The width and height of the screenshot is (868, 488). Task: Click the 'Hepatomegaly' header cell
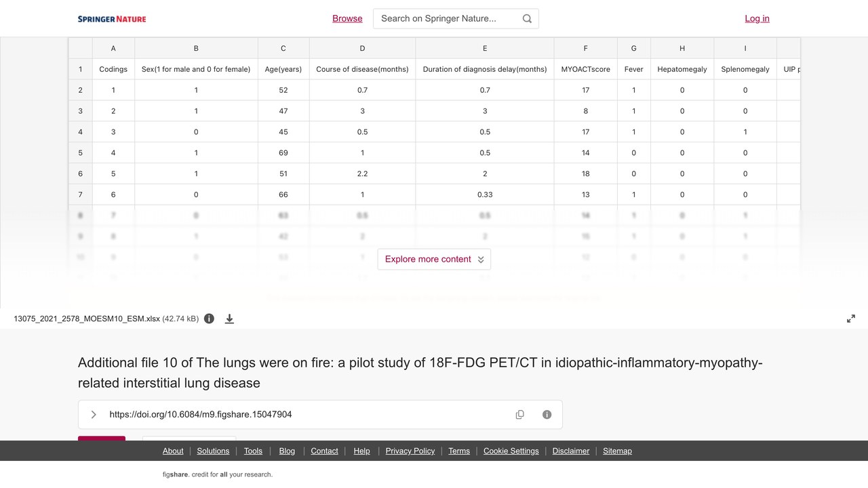(x=682, y=69)
